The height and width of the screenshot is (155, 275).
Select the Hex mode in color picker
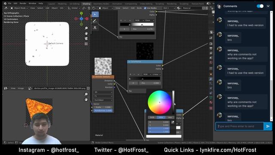point(170,117)
